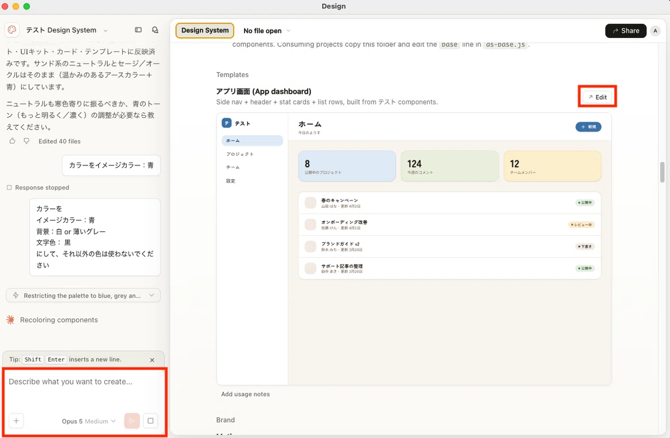Click the 下書き badge

pyautogui.click(x=585, y=246)
